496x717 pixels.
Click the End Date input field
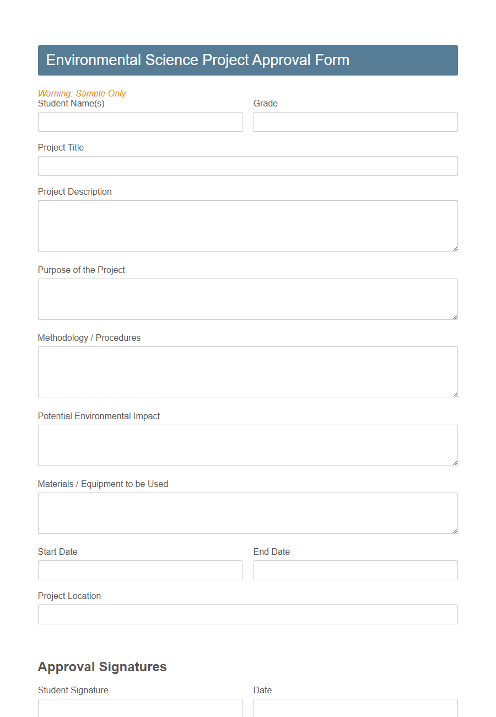pos(355,570)
